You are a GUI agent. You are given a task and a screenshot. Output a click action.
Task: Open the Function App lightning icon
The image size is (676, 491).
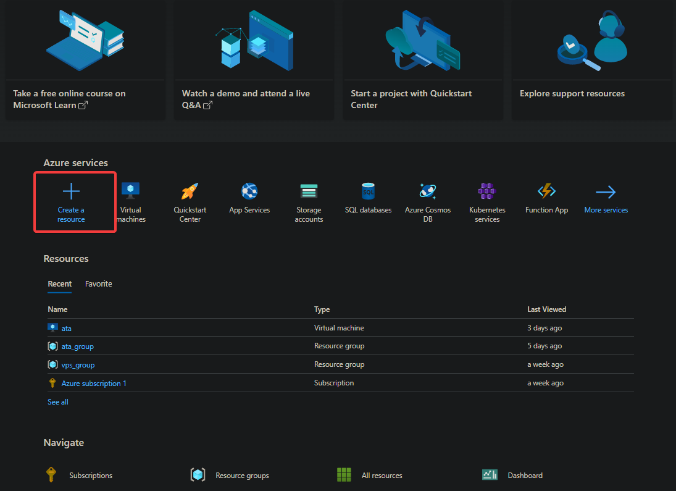(x=546, y=191)
